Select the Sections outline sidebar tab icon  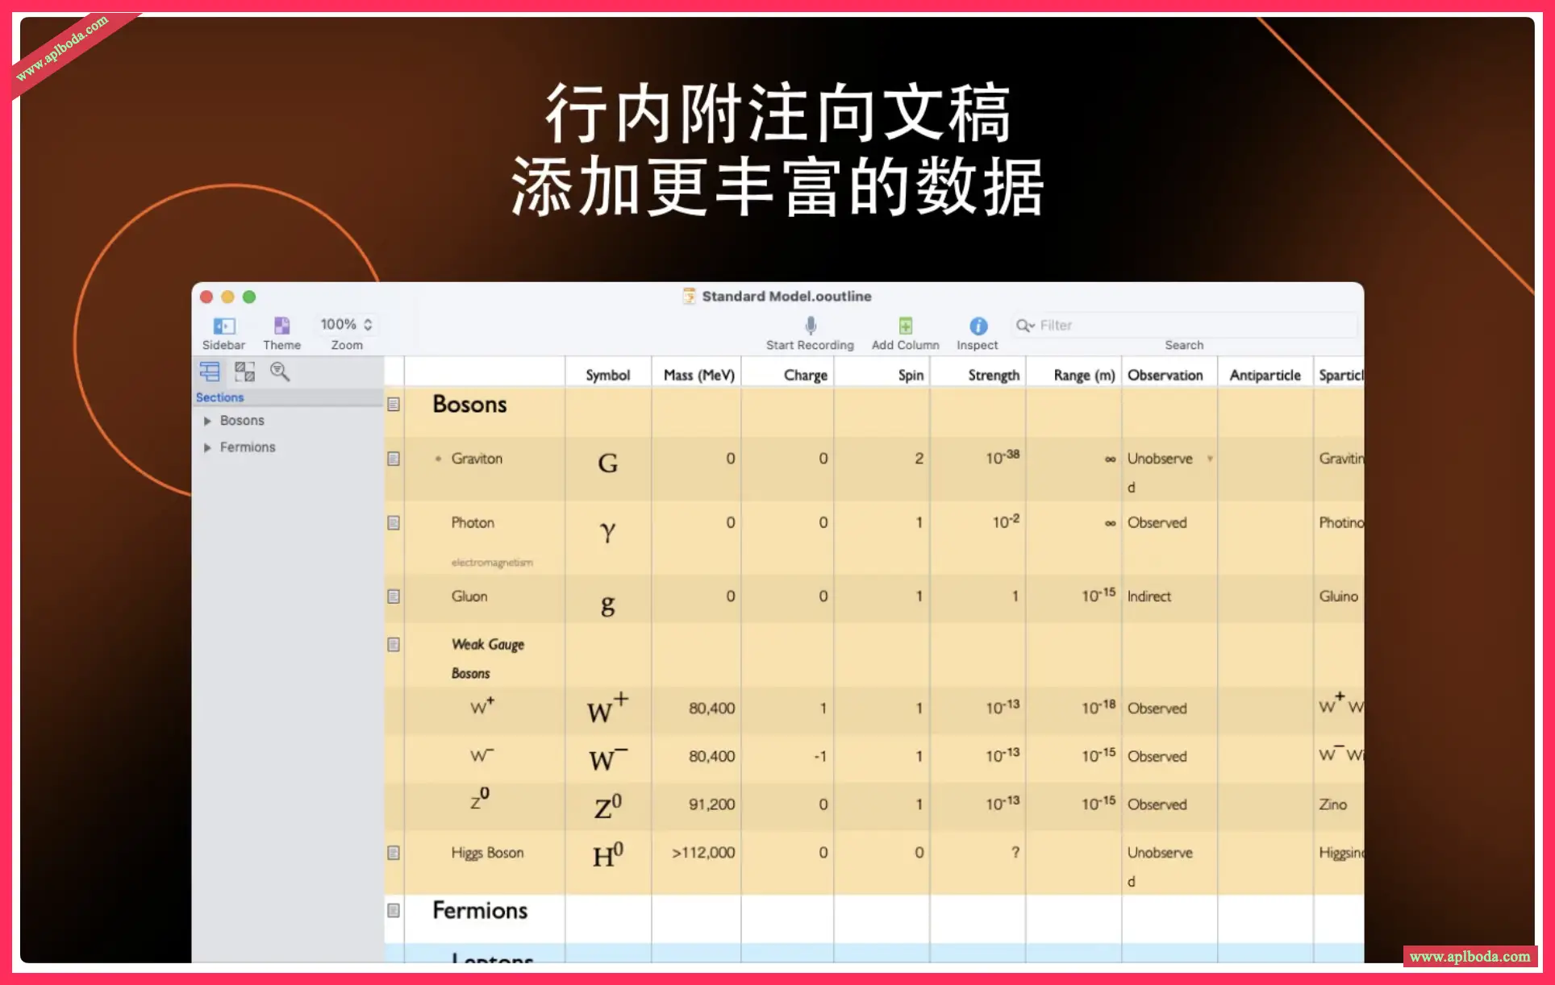pyautogui.click(x=210, y=372)
